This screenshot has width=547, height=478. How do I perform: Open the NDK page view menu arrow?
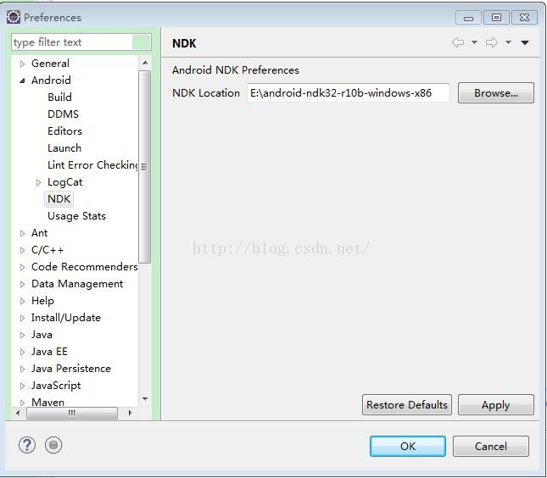525,42
